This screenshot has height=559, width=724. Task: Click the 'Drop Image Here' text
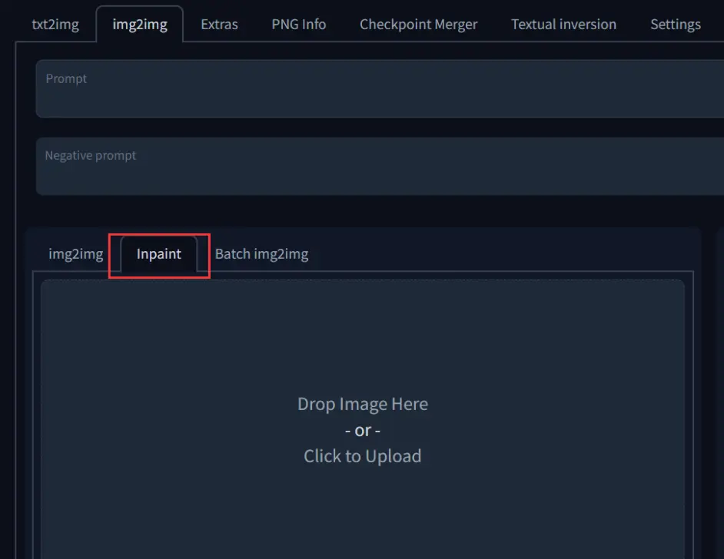362,404
